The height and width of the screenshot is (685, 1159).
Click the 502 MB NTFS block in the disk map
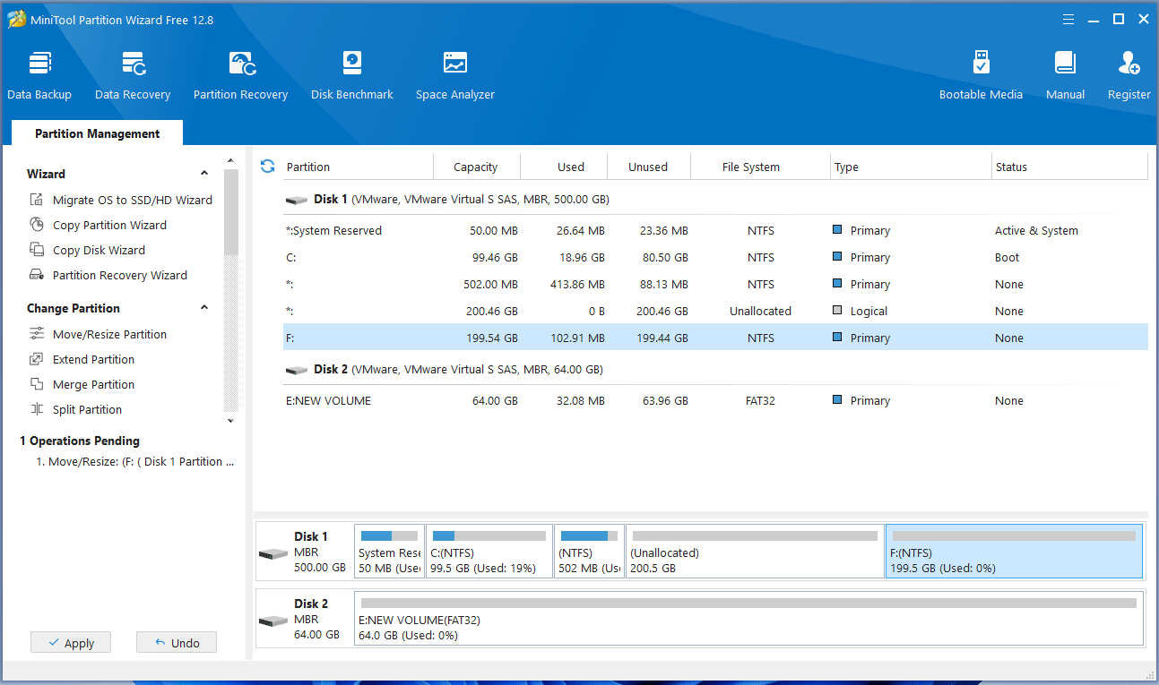589,552
